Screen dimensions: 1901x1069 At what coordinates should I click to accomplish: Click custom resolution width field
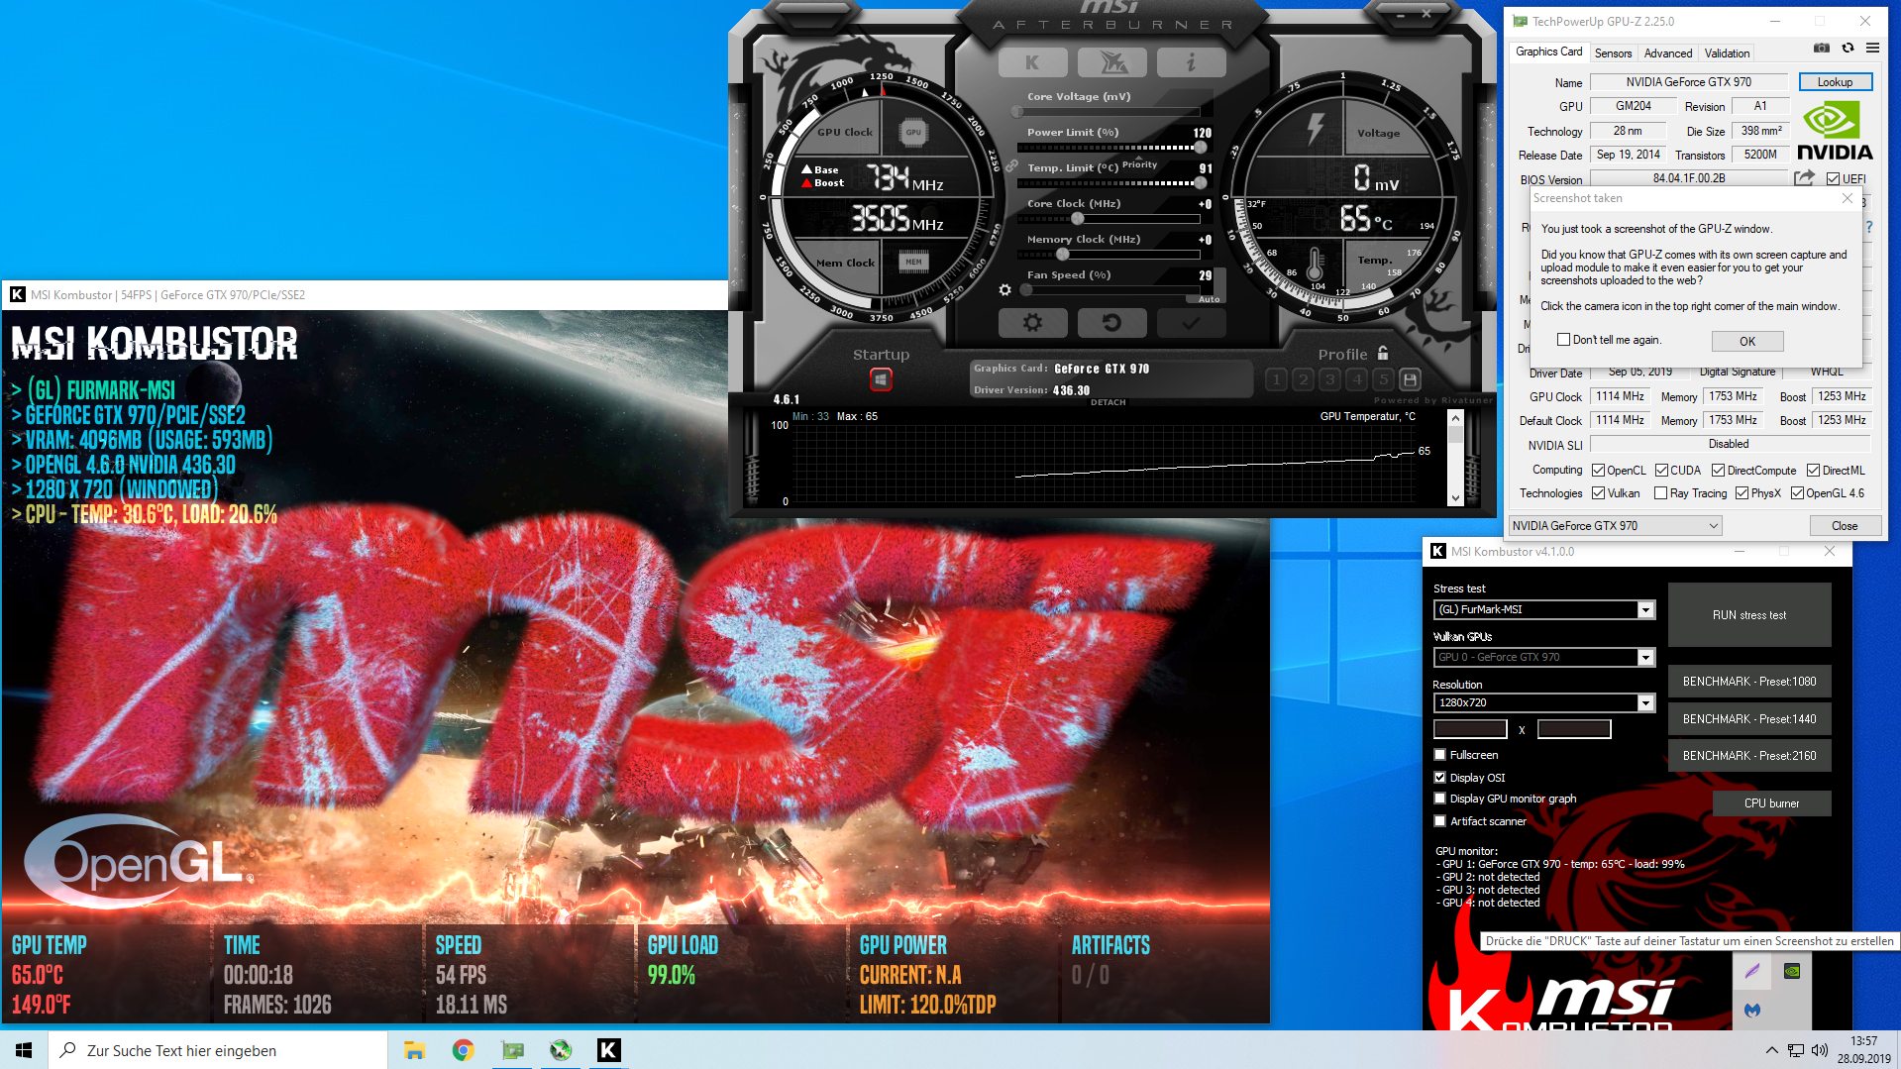[1470, 730]
